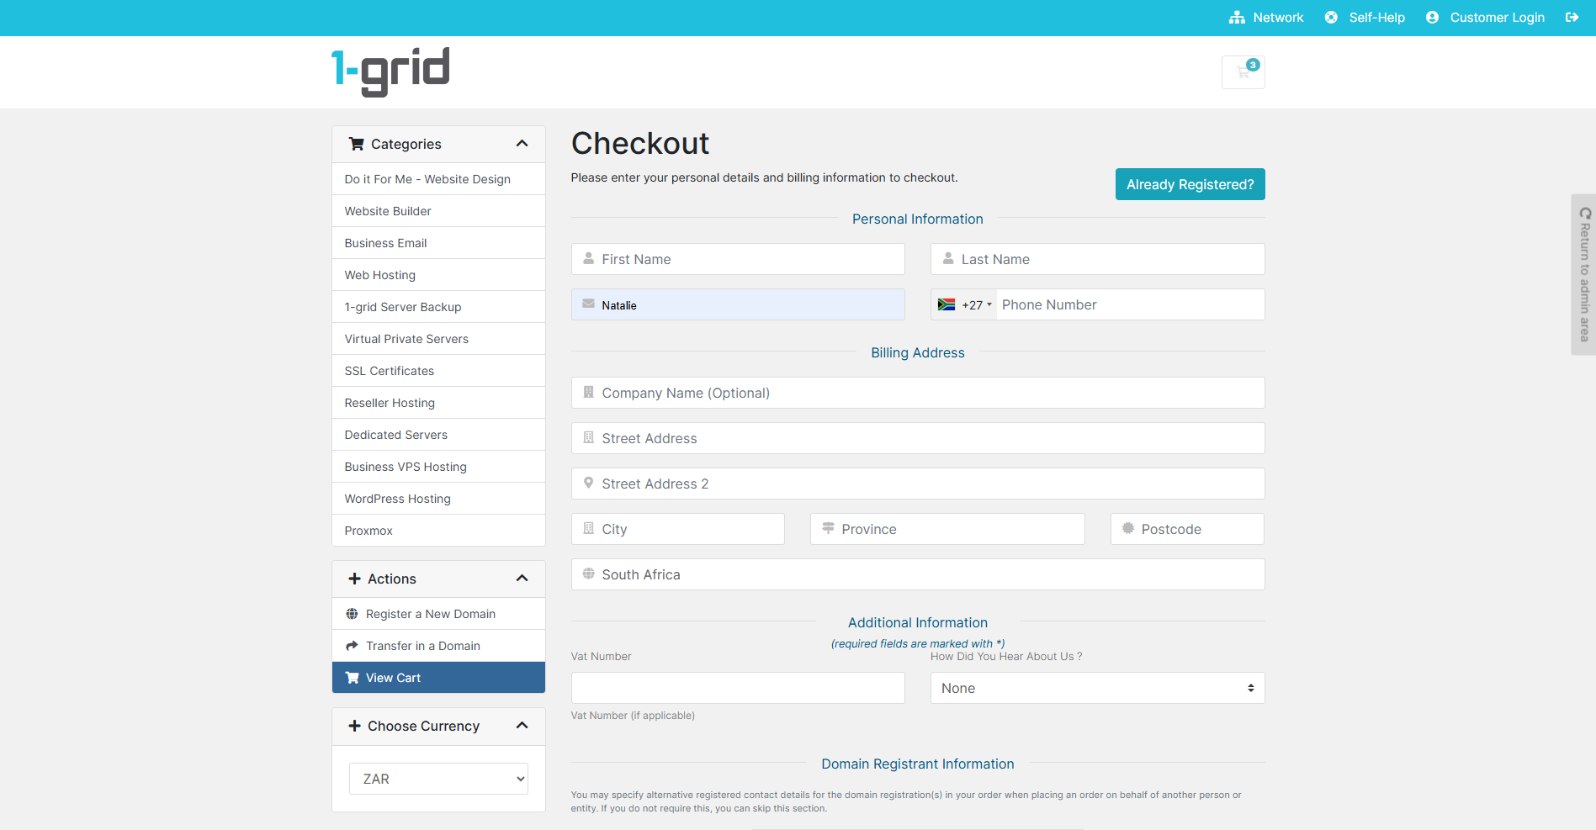Click the envelope icon in the email field
Screen dimensions: 1596x830
pos(588,304)
